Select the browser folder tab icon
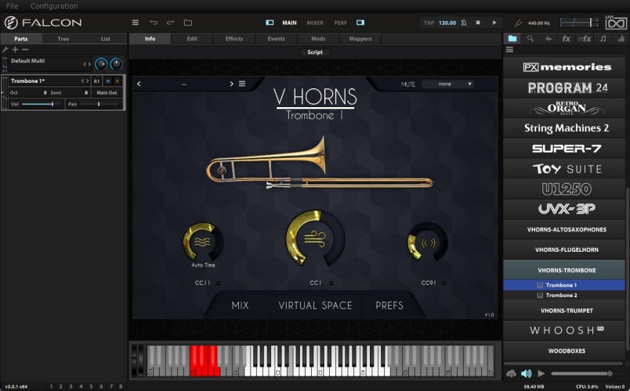630x391 pixels. tap(512, 38)
